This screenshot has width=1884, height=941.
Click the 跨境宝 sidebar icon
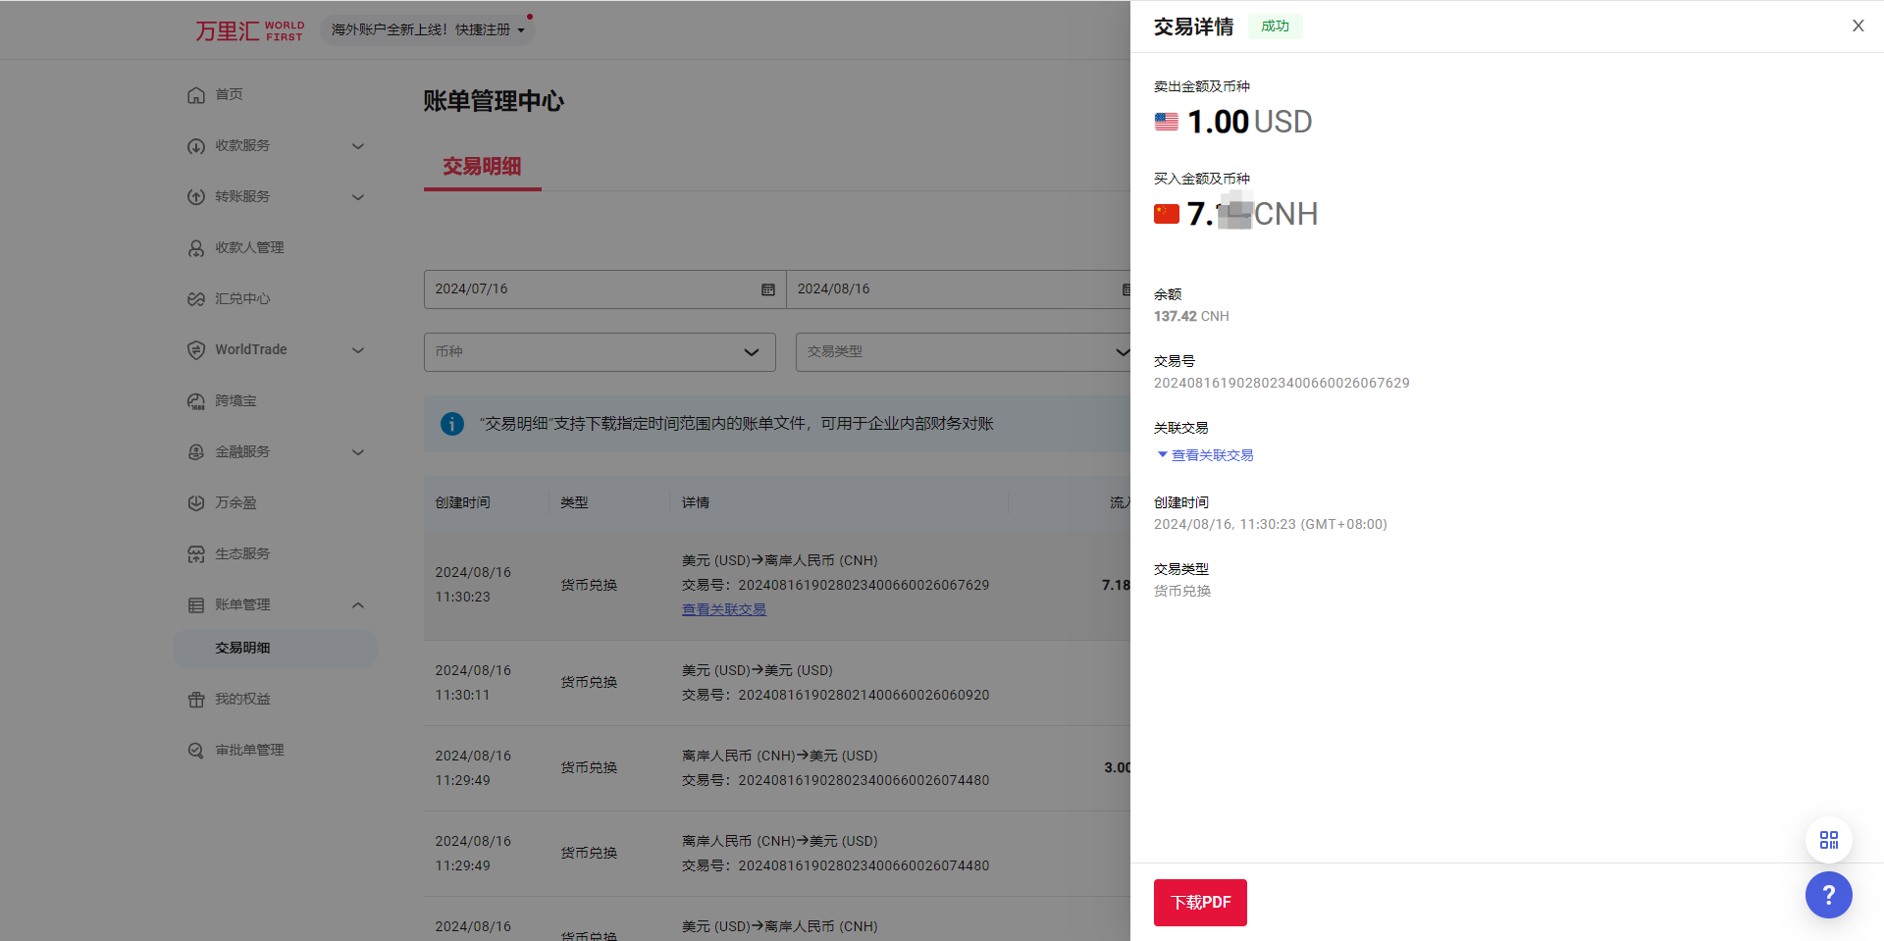tap(196, 400)
